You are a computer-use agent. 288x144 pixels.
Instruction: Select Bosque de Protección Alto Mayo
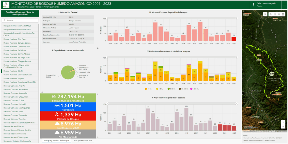click(20, 26)
